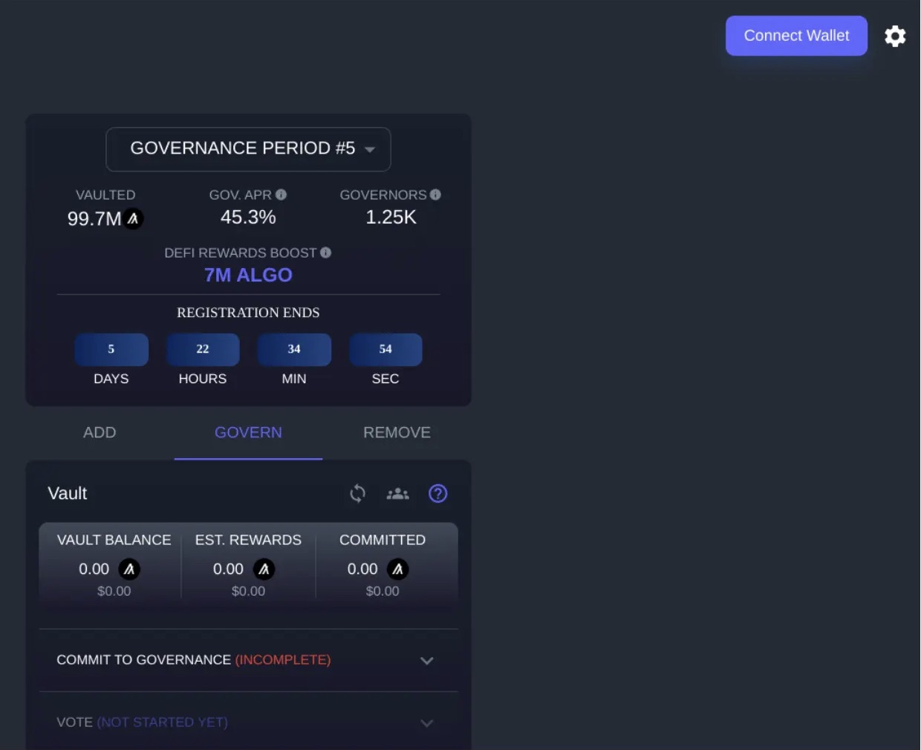Switch to the REMOVE tab
The height and width of the screenshot is (750, 921).
(397, 433)
